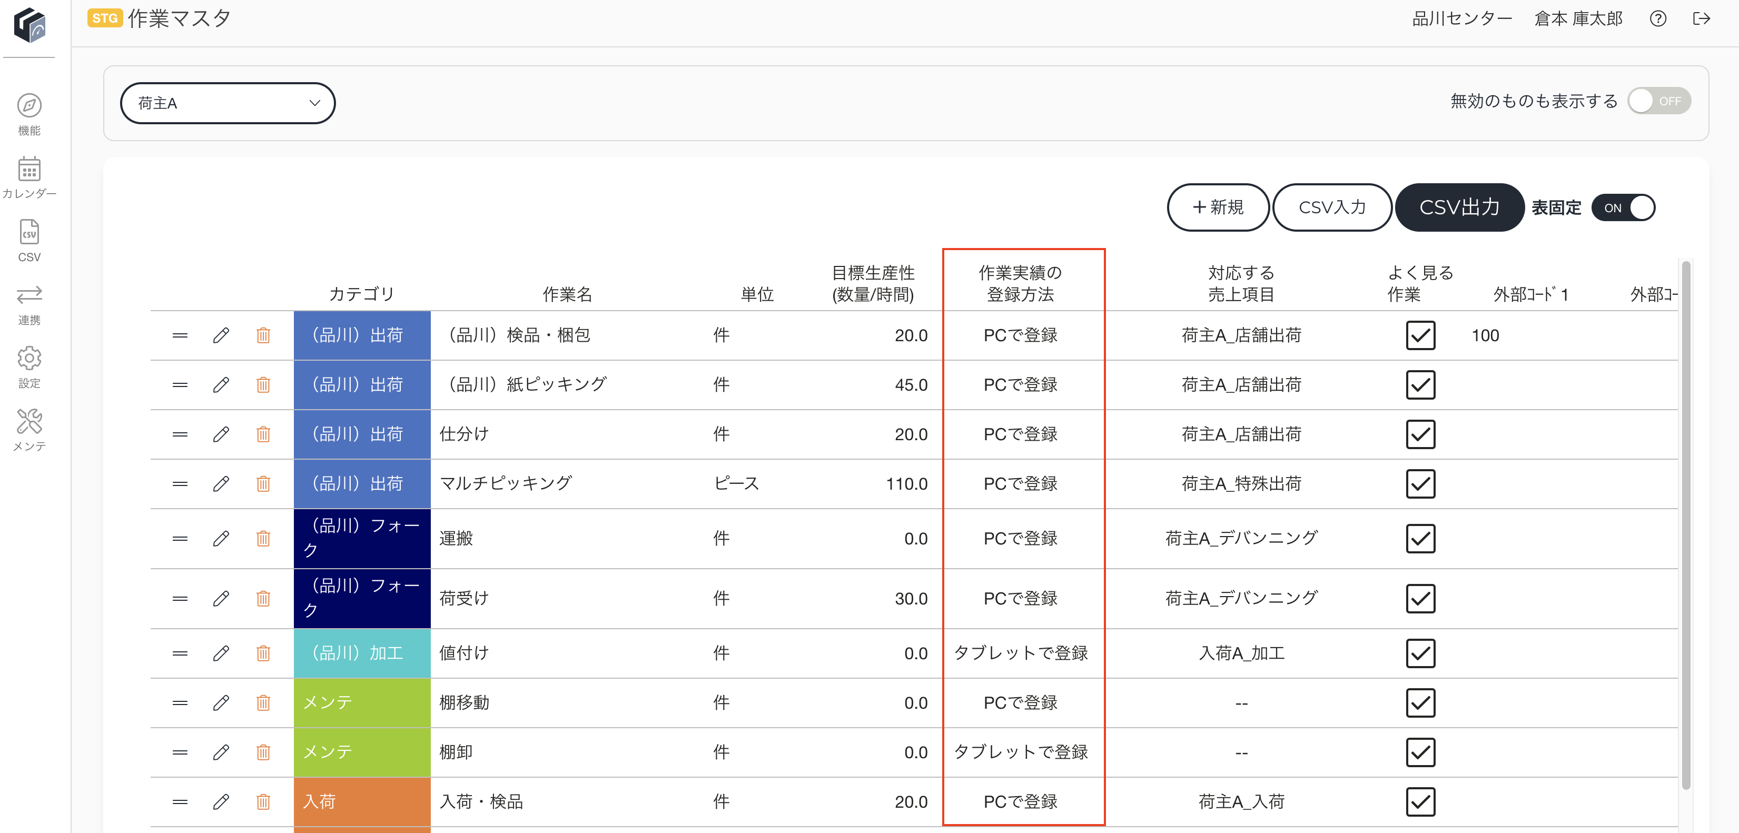Delete the 仕分け row with trash icon

click(263, 434)
